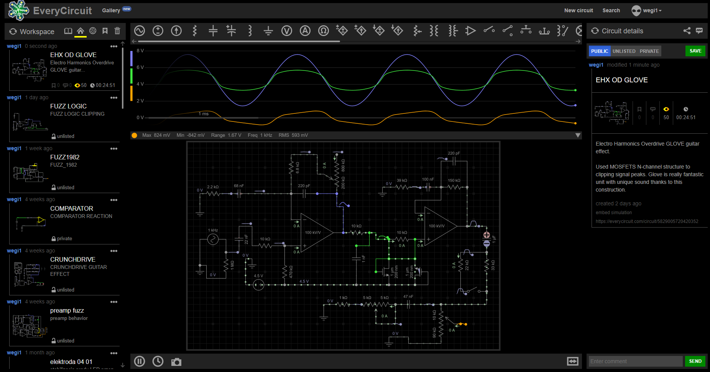Set circuit visibility to PUBLIC
The height and width of the screenshot is (372, 710).
600,51
